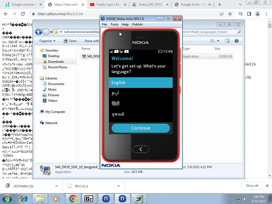
Task: Click the Open toolbar button in Explorer
Action: [70, 41]
